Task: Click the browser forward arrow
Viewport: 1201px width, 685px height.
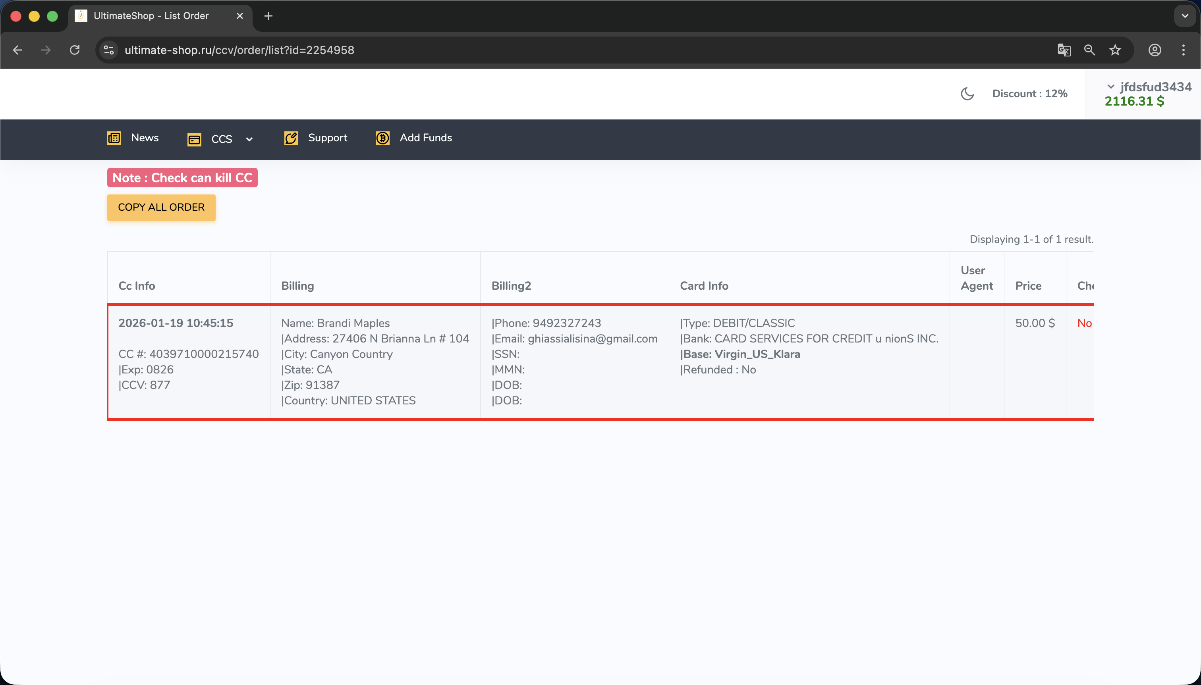Action: [x=46, y=50]
